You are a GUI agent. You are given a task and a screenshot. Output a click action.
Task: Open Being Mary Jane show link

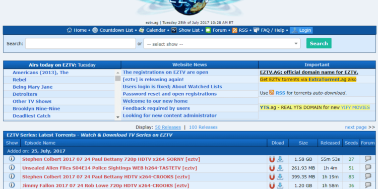(x=33, y=87)
